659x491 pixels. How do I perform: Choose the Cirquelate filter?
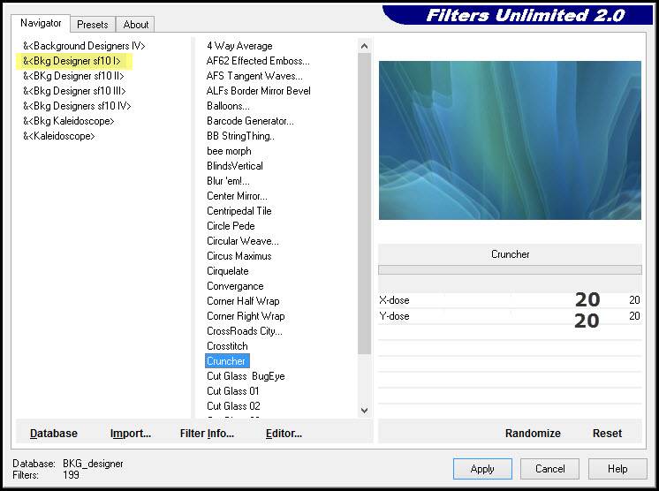point(228,271)
